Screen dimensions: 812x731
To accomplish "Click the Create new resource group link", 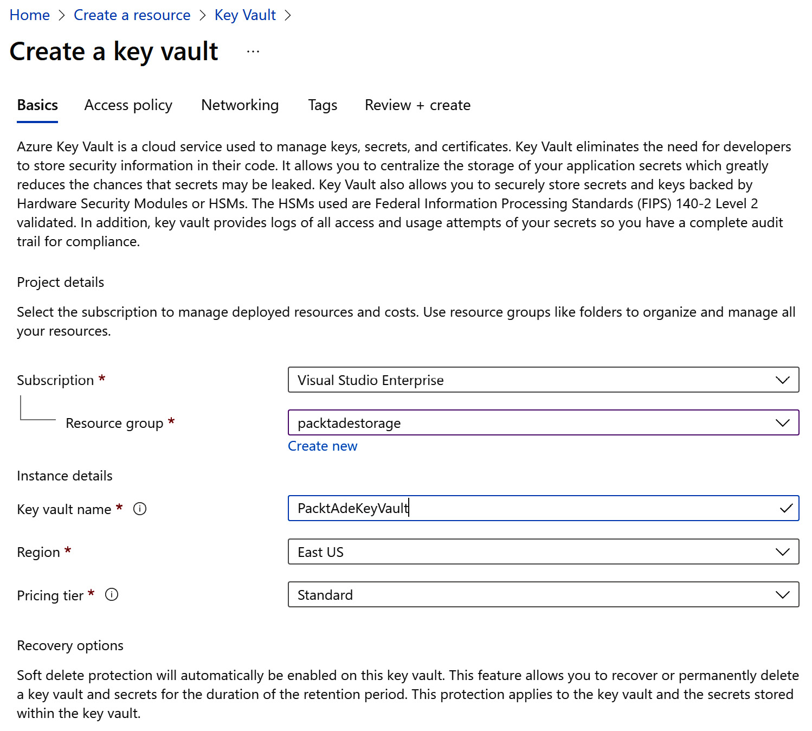I will click(x=323, y=446).
